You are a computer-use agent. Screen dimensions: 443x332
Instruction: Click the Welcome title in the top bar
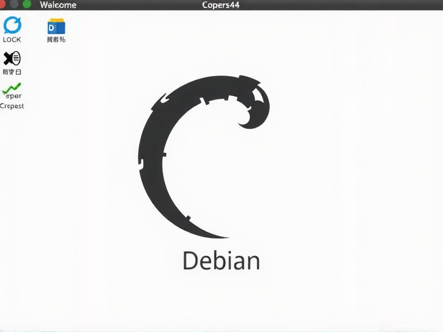58,5
